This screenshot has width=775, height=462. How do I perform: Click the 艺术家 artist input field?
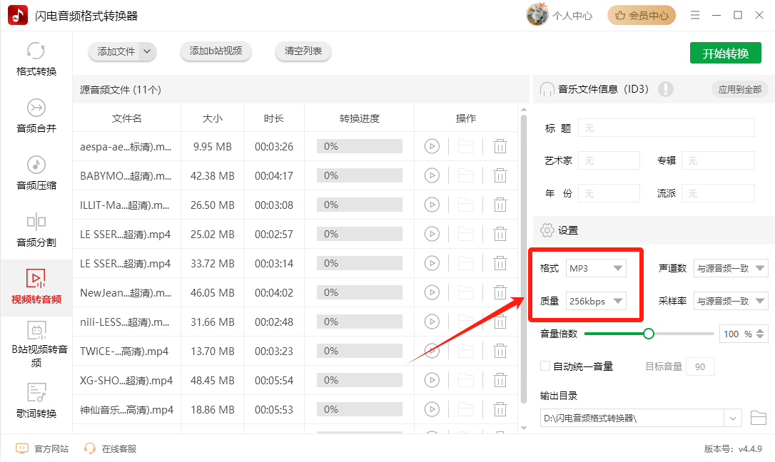(609, 160)
